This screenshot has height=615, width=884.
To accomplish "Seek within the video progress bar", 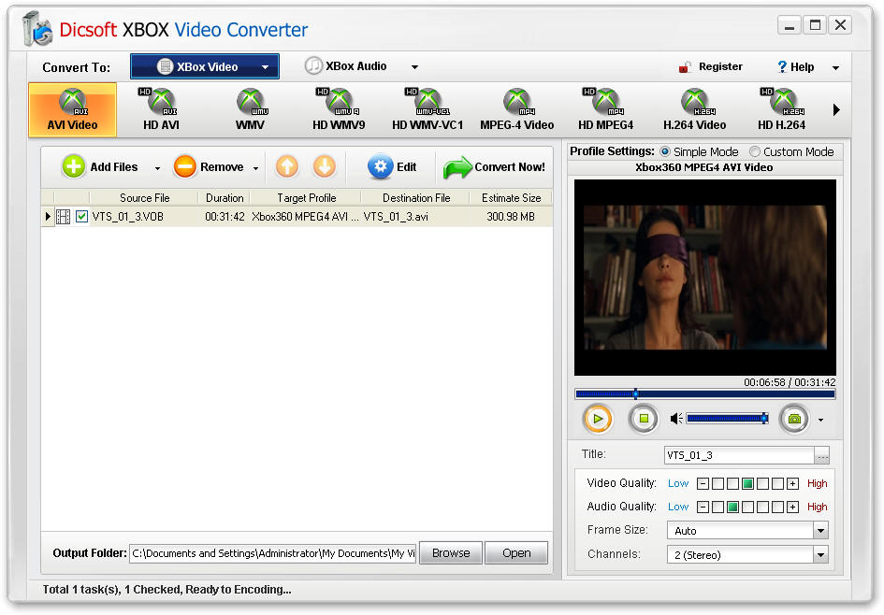I will 704,394.
